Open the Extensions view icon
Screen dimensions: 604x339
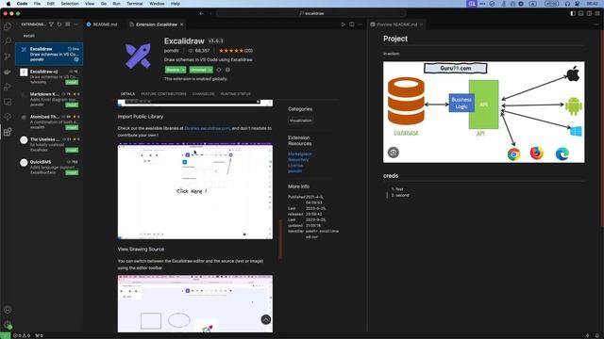pyautogui.click(x=8, y=132)
